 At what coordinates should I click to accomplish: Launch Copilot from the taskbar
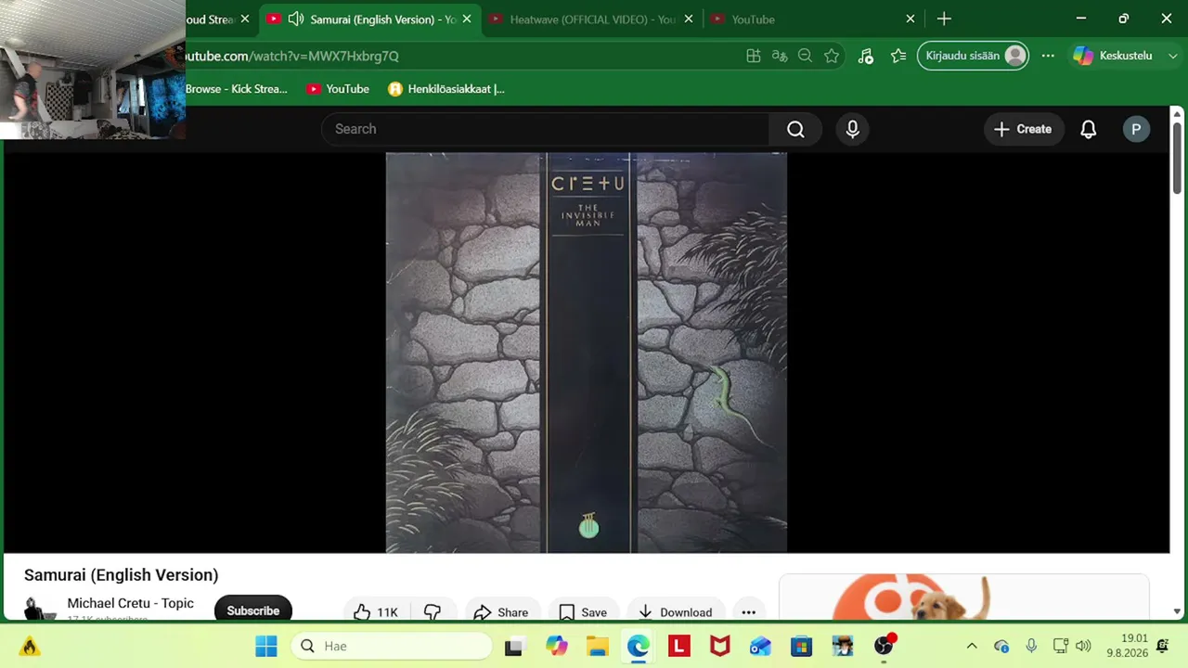(556, 646)
